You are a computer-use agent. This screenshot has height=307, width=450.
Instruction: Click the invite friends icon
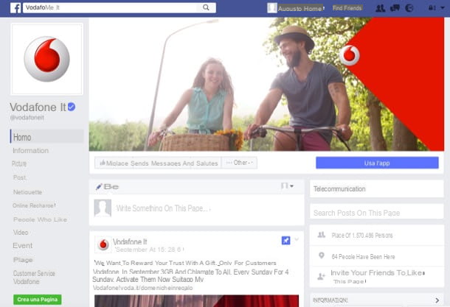point(321,276)
